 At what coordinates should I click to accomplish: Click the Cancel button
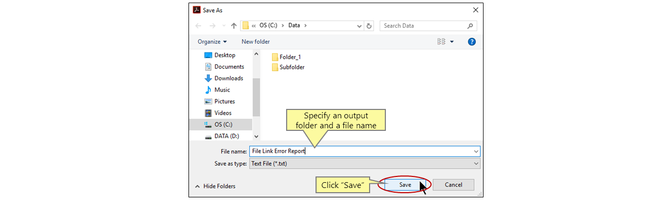454,185
